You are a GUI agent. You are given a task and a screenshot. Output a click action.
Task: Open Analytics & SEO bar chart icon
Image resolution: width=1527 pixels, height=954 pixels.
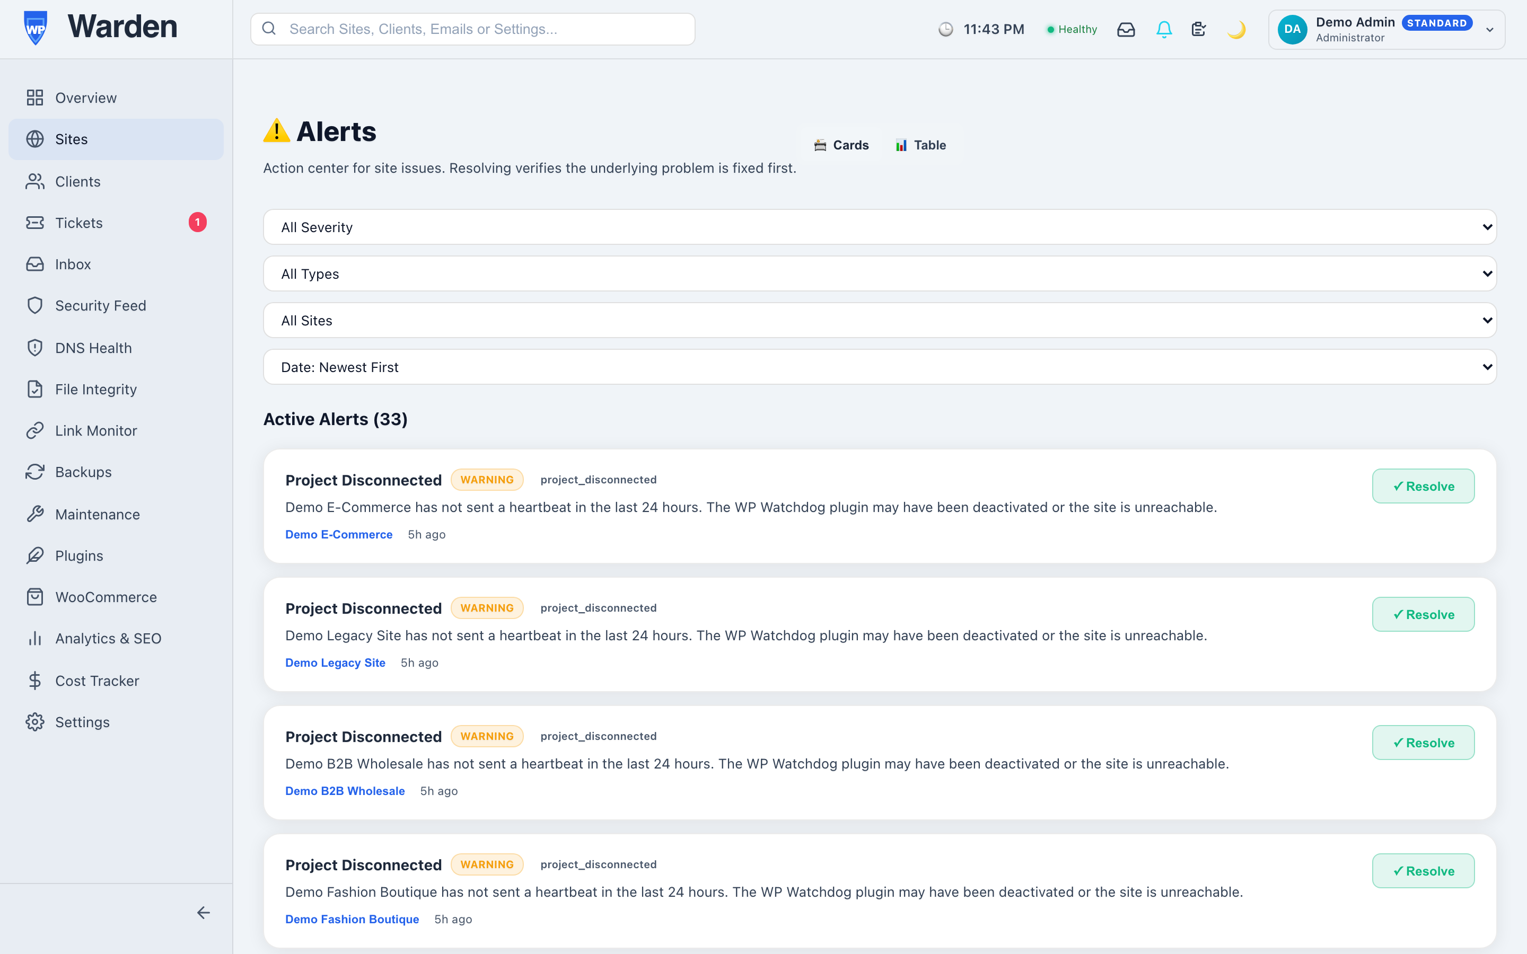(x=34, y=639)
